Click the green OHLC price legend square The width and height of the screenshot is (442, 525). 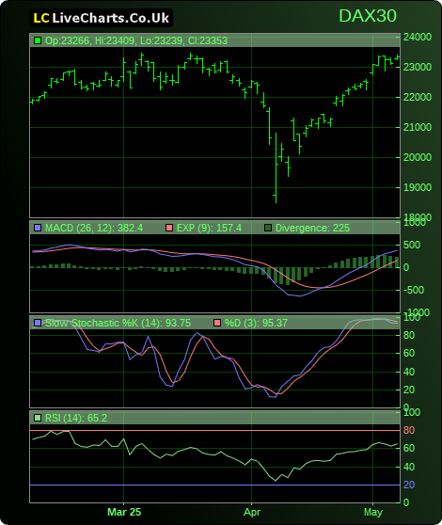click(x=38, y=40)
